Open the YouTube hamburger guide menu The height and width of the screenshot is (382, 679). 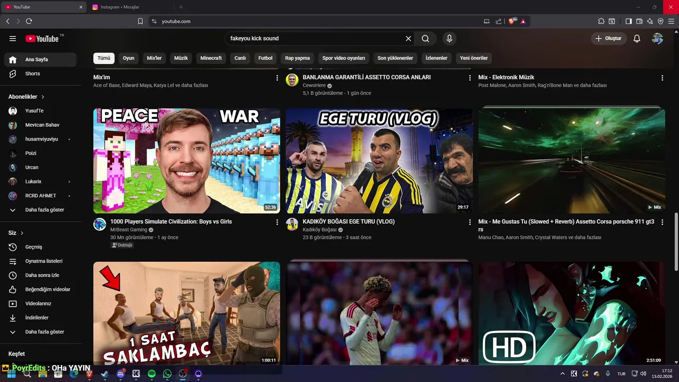click(13, 39)
